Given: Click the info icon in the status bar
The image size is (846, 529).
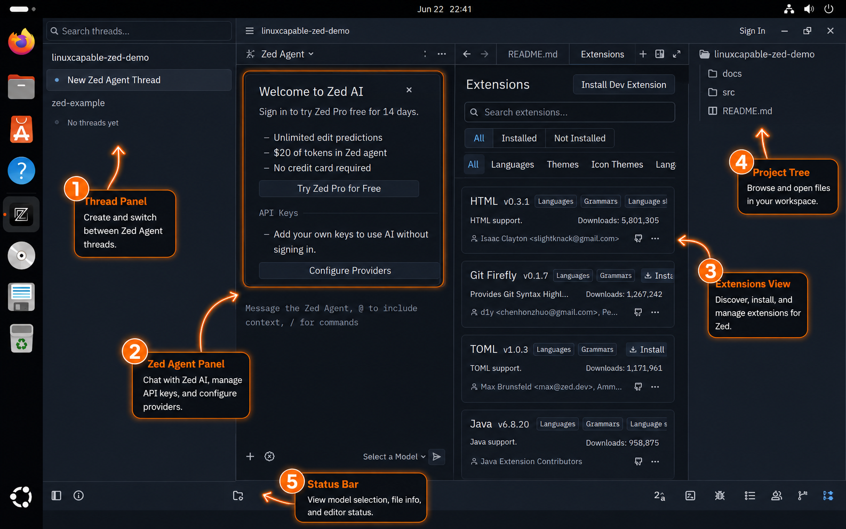Looking at the screenshot, I should tap(78, 495).
